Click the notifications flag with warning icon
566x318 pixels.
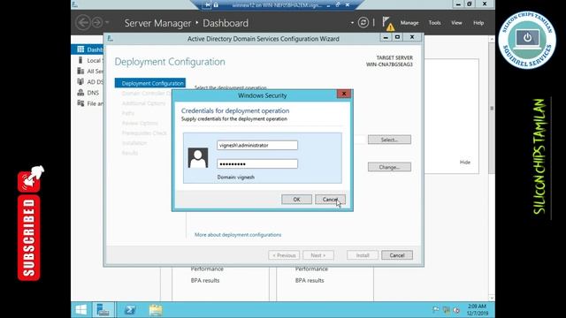387,24
